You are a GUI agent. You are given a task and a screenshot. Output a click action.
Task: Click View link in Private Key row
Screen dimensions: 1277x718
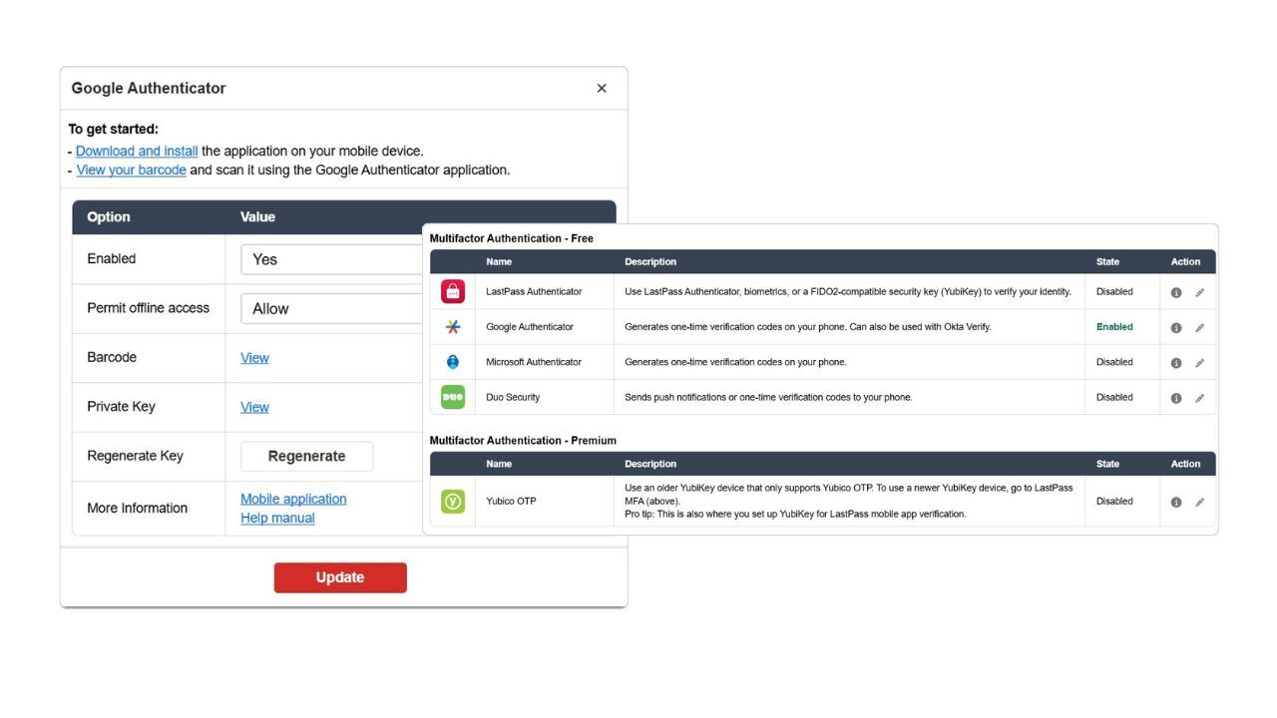point(254,407)
